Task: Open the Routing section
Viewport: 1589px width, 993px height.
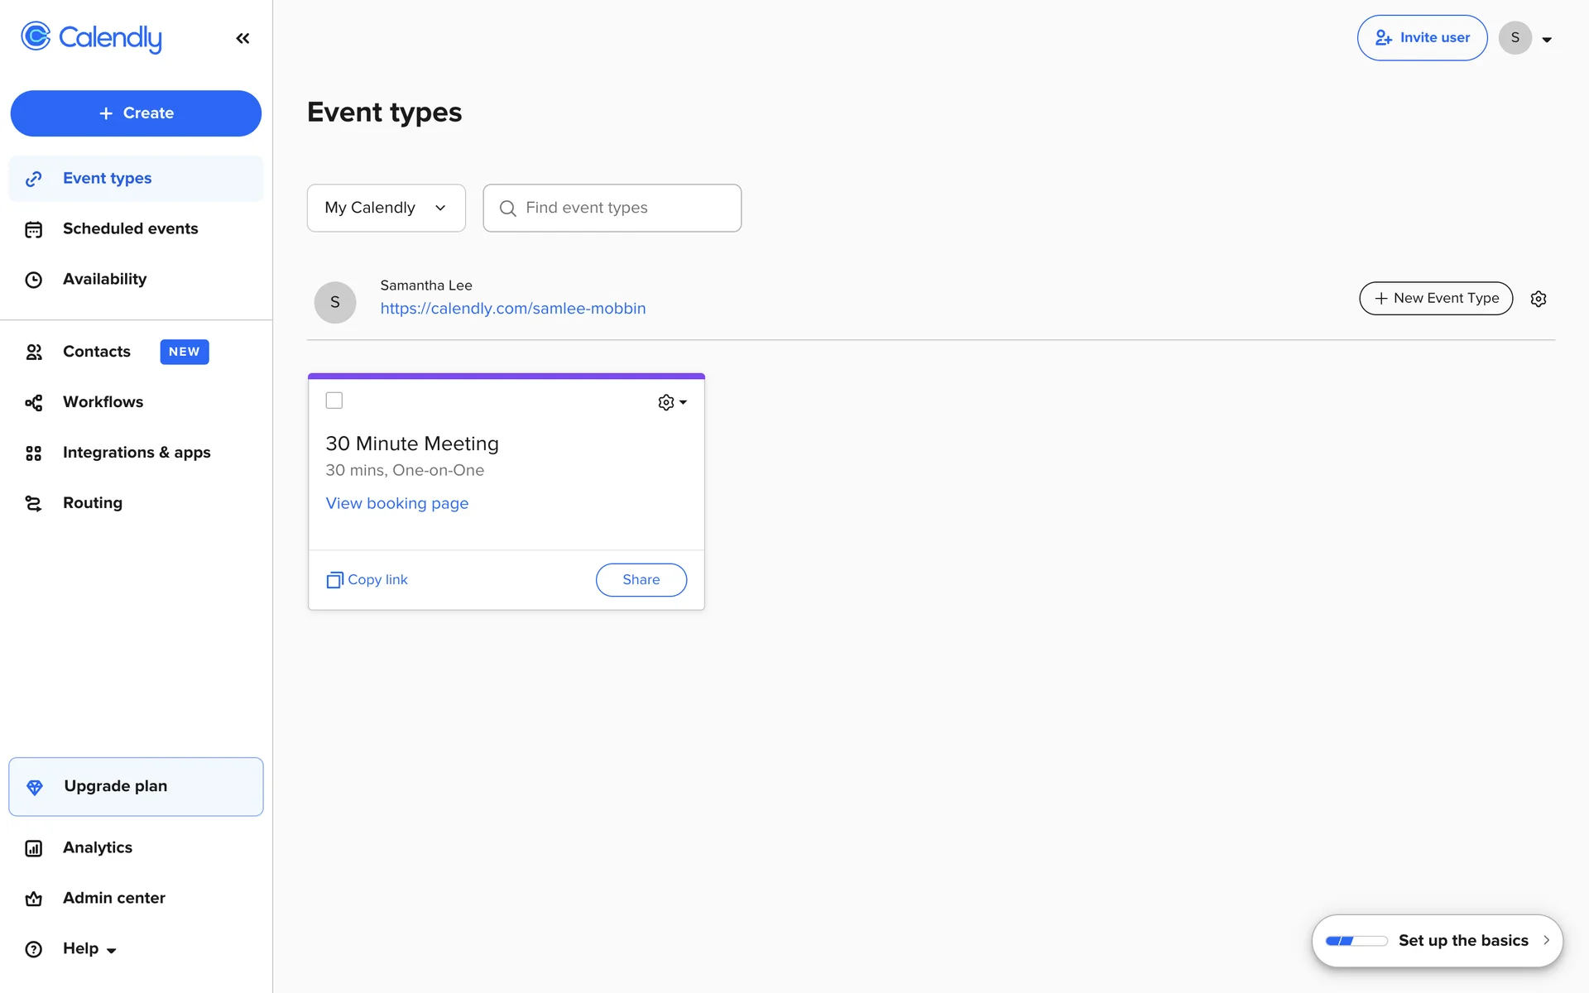Action: (x=92, y=503)
